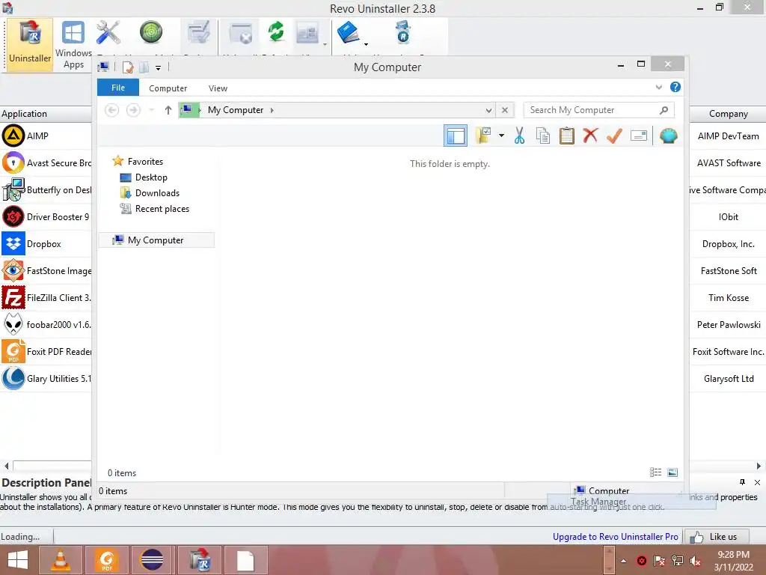The image size is (766, 575).
Task: Click the Rename label icon
Action: tap(639, 136)
